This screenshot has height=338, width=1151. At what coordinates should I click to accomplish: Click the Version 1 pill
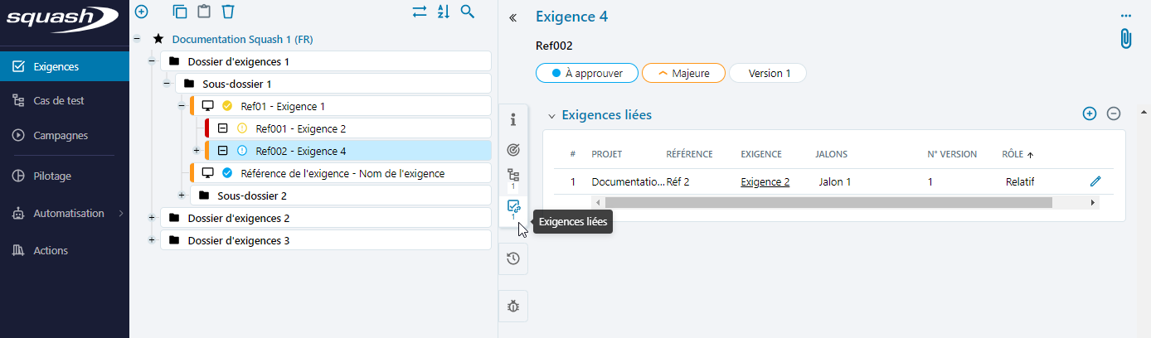768,73
